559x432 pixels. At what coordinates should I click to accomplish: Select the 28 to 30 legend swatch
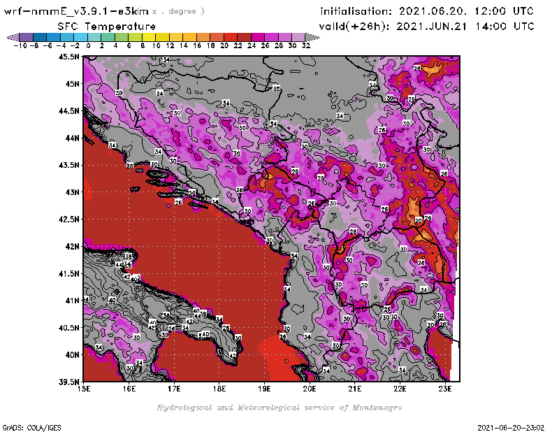(285, 37)
